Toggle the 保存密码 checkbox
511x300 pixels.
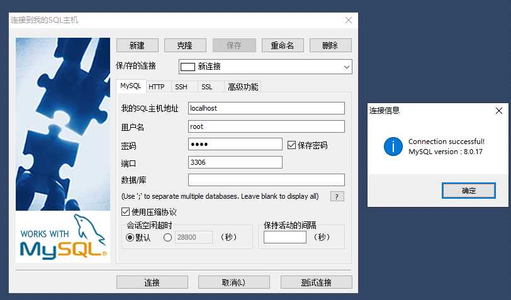click(291, 145)
